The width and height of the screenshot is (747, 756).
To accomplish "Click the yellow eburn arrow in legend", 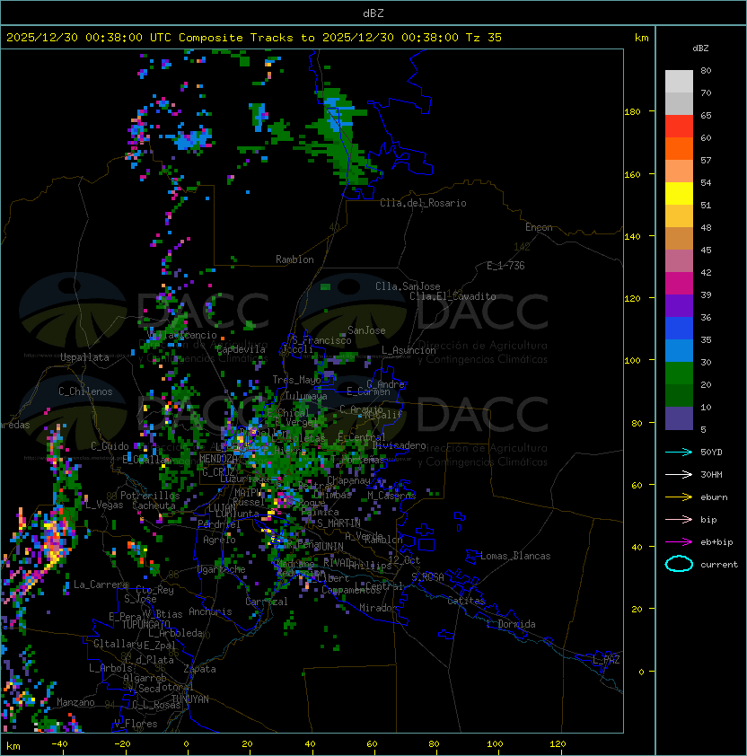I will coord(679,497).
